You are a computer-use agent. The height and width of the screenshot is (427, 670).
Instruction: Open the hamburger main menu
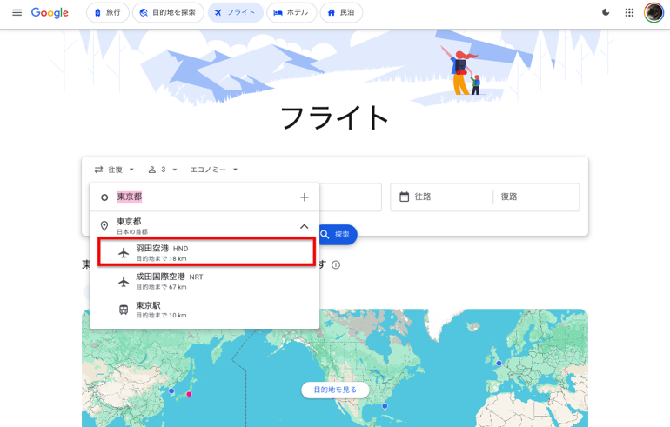[x=17, y=13]
